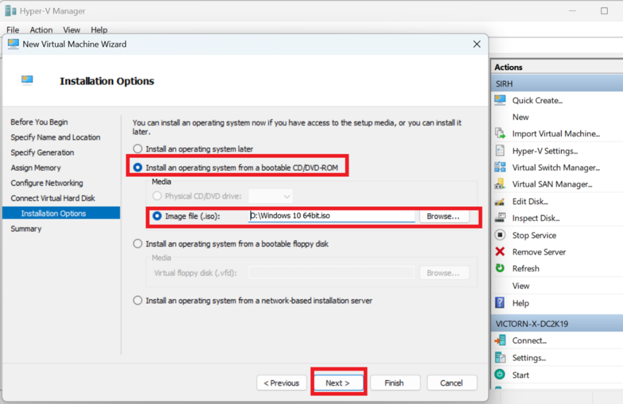Open the View menu in menu bar
The height and width of the screenshot is (404, 623).
pyautogui.click(x=71, y=30)
